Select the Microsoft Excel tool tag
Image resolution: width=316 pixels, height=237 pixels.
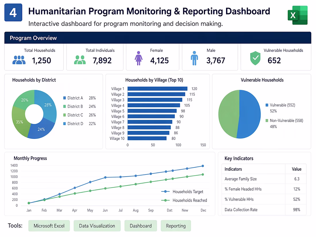coord(49,226)
